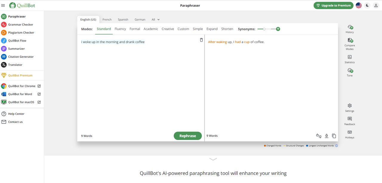Image resolution: width=382 pixels, height=183 pixels.
Task: Click the highlighted word 'had' in output
Action: [x=238, y=42]
